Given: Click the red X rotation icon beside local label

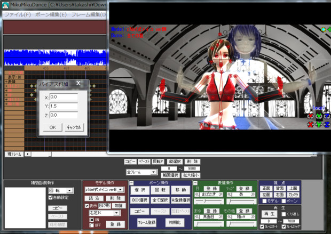Looking at the screenshot, I should tap(310, 116).
